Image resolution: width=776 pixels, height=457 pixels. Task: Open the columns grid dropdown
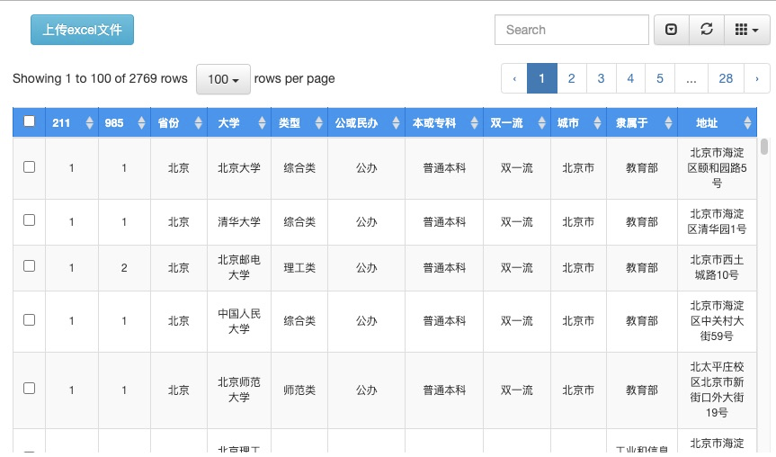click(x=747, y=30)
